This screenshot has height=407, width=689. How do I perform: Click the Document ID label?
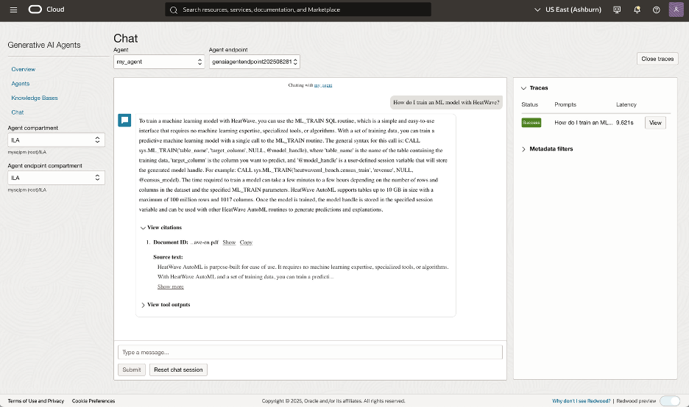171,242
